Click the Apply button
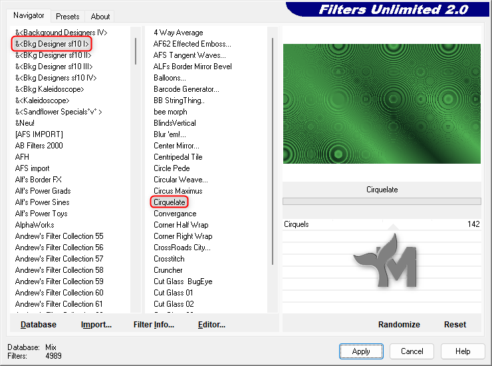 coord(361,351)
